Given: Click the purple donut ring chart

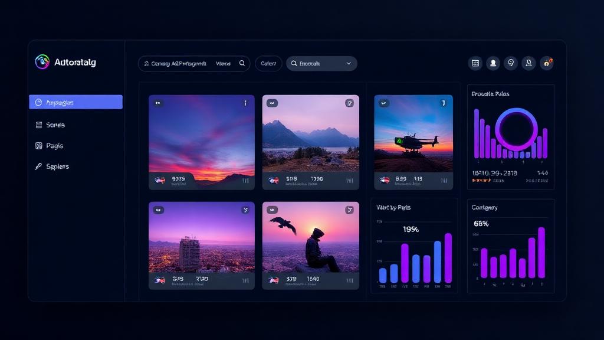Looking at the screenshot, I should pyautogui.click(x=516, y=129).
